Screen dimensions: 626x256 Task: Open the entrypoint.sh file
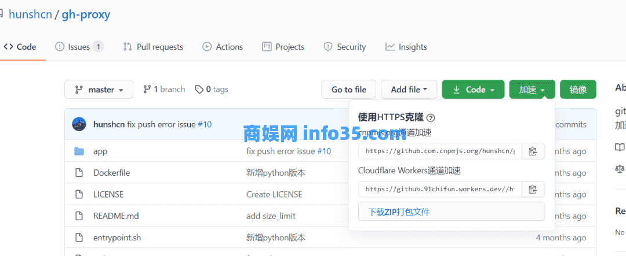tap(117, 238)
